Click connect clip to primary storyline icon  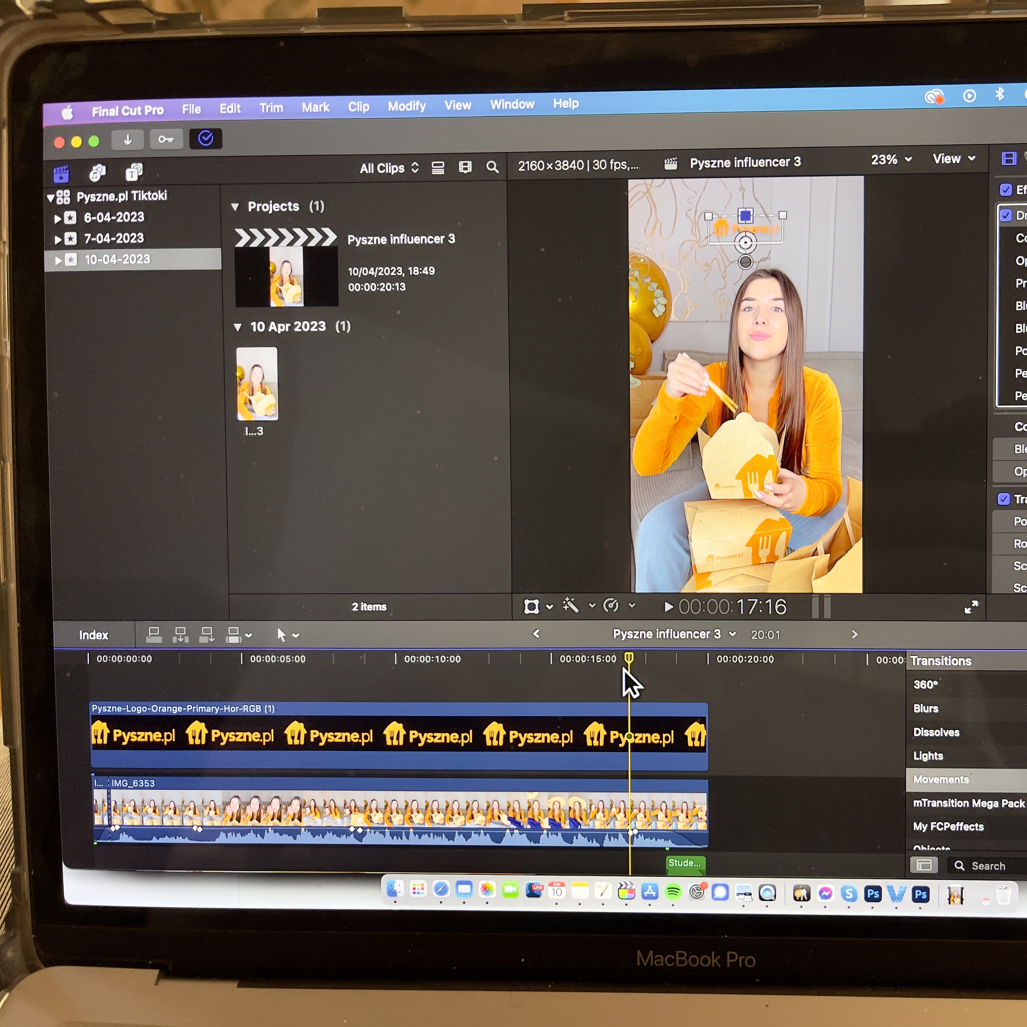pyautogui.click(x=154, y=635)
